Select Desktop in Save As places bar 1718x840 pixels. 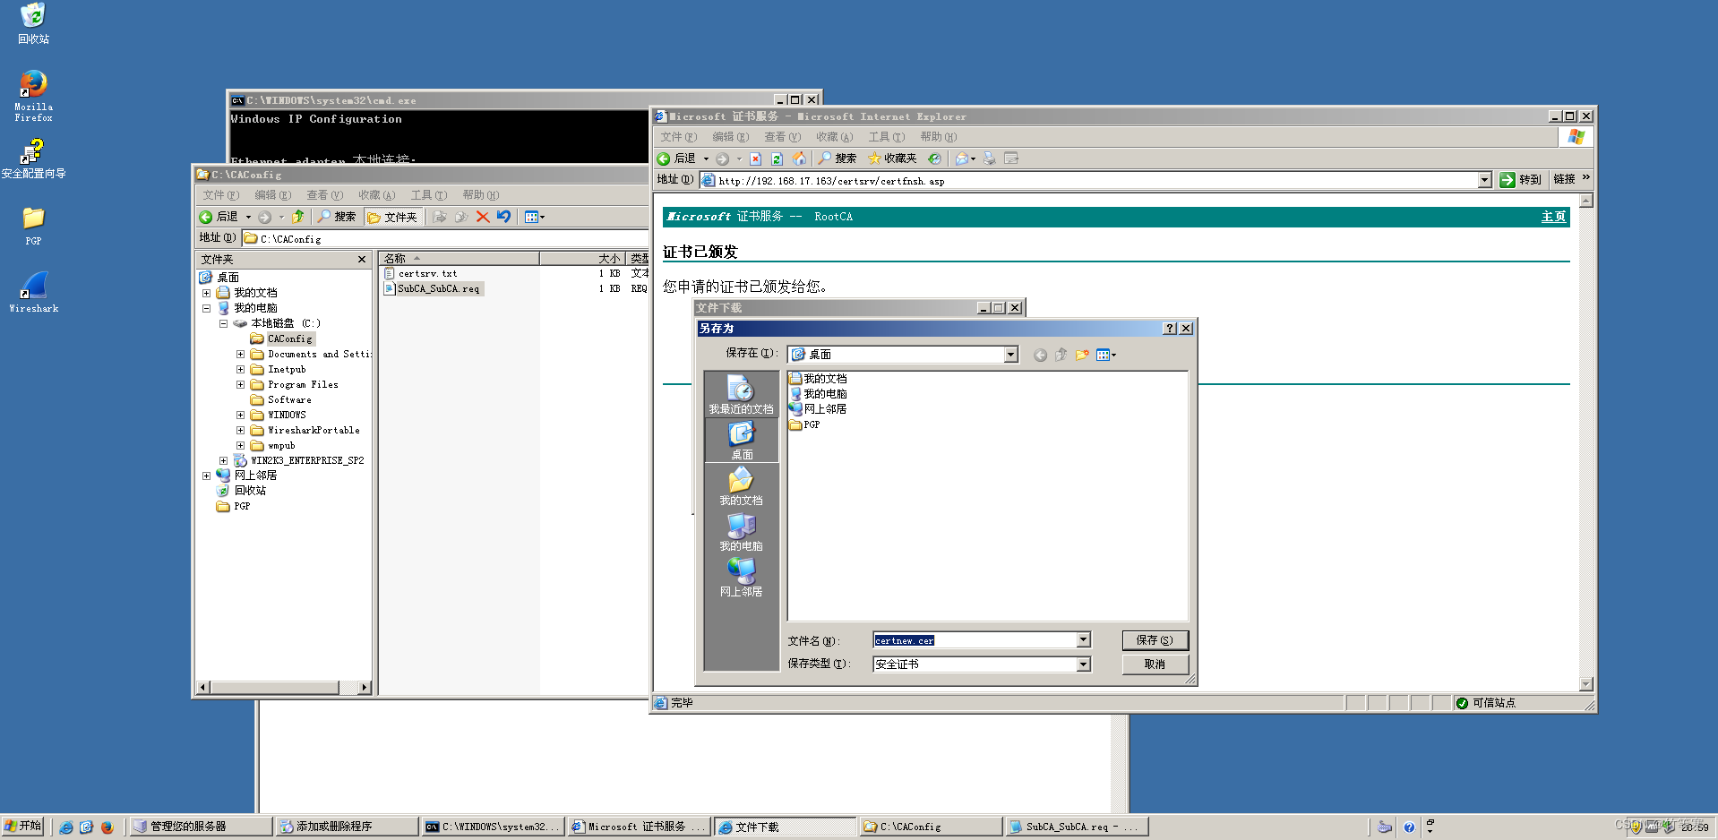pyautogui.click(x=741, y=440)
